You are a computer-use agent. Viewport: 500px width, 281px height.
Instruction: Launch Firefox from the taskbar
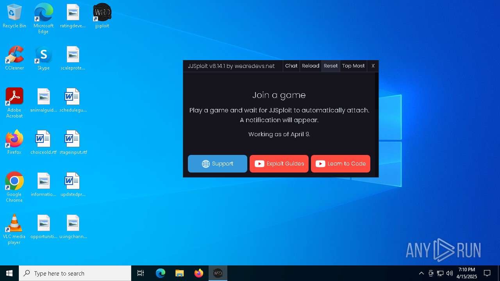coord(199,273)
